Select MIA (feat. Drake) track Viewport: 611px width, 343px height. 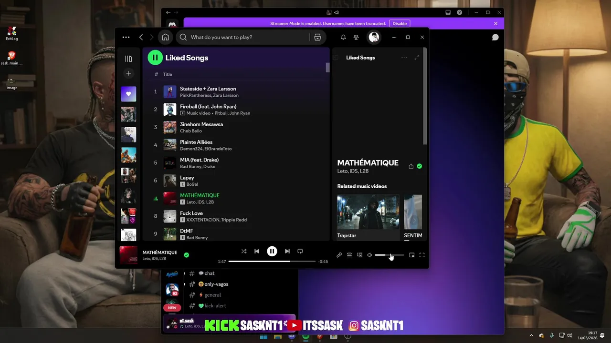[236, 163]
